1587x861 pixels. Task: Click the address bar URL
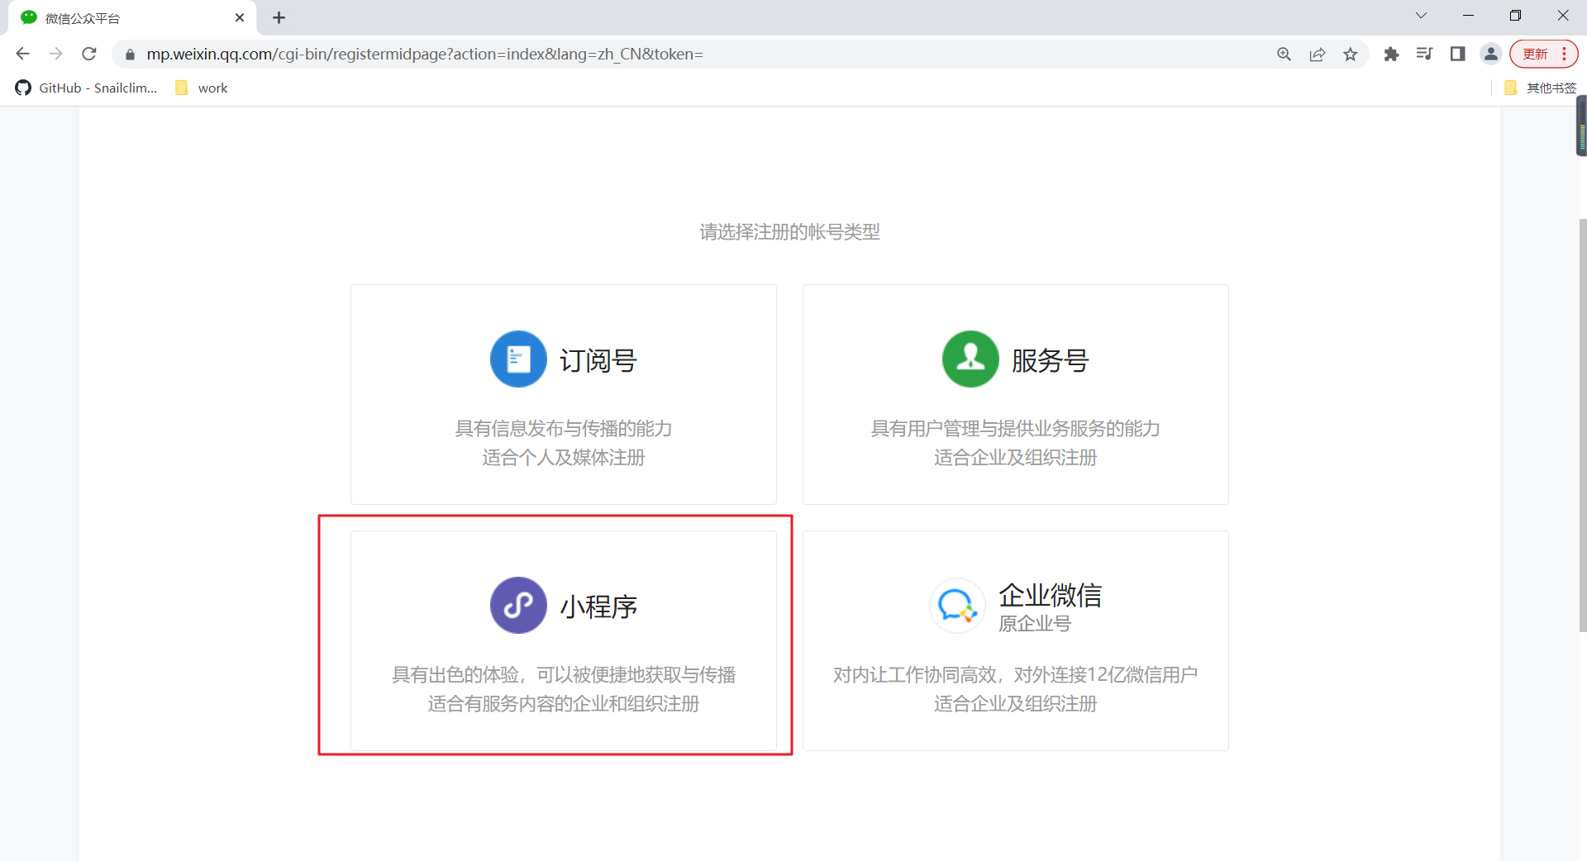tap(425, 54)
